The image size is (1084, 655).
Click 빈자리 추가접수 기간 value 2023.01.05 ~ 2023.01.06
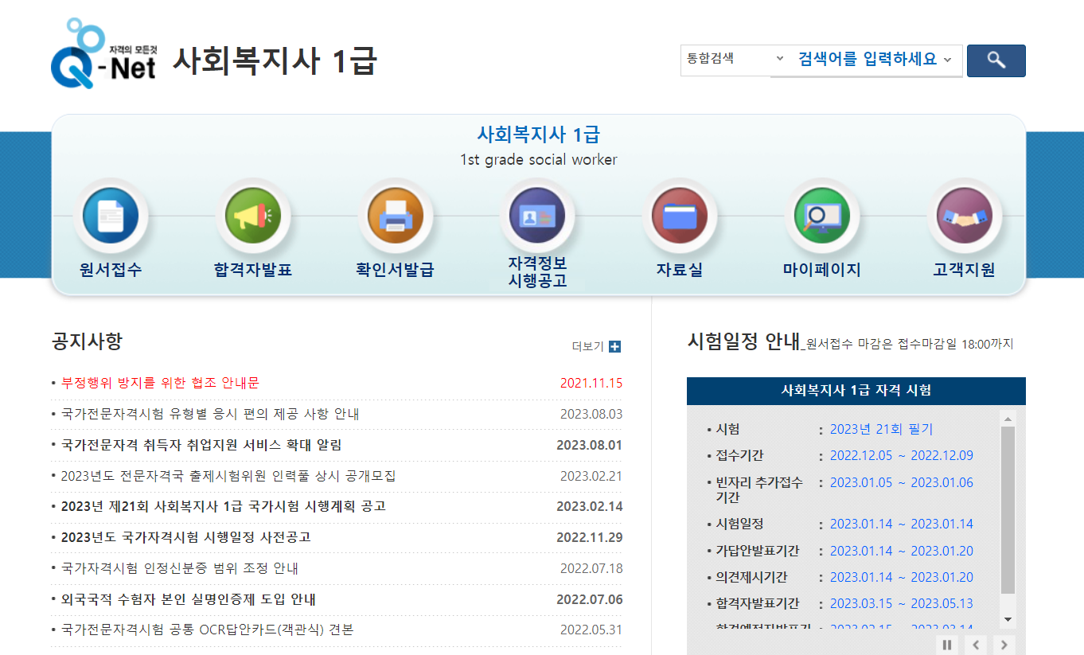coord(902,482)
